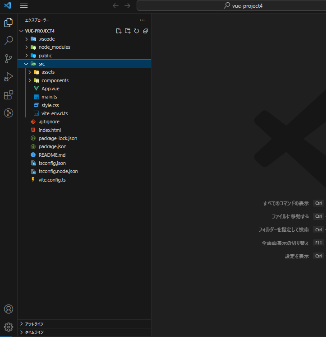Click the ファイルに移動する hint

click(x=290, y=216)
